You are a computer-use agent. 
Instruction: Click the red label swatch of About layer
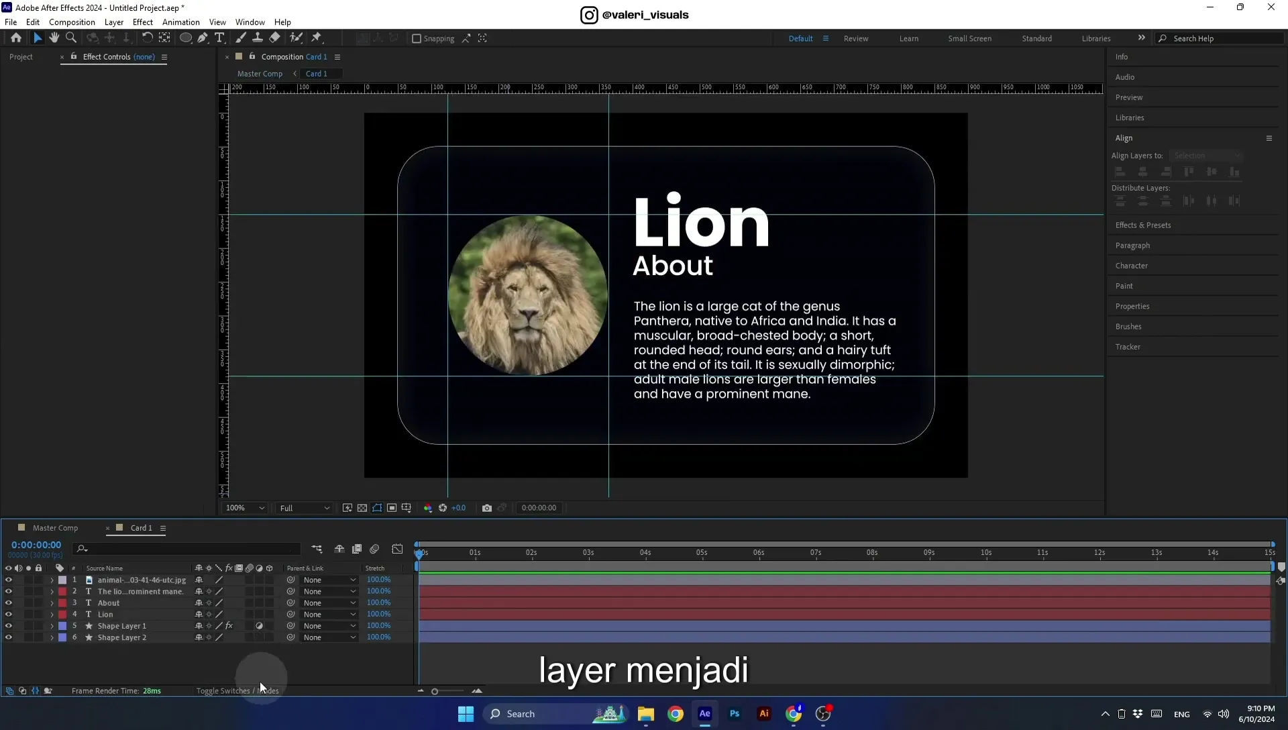click(62, 603)
